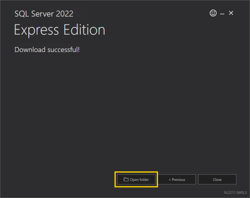The image size is (250, 198).
Task: Minimize the SQL Server installer window
Action: click(x=222, y=14)
